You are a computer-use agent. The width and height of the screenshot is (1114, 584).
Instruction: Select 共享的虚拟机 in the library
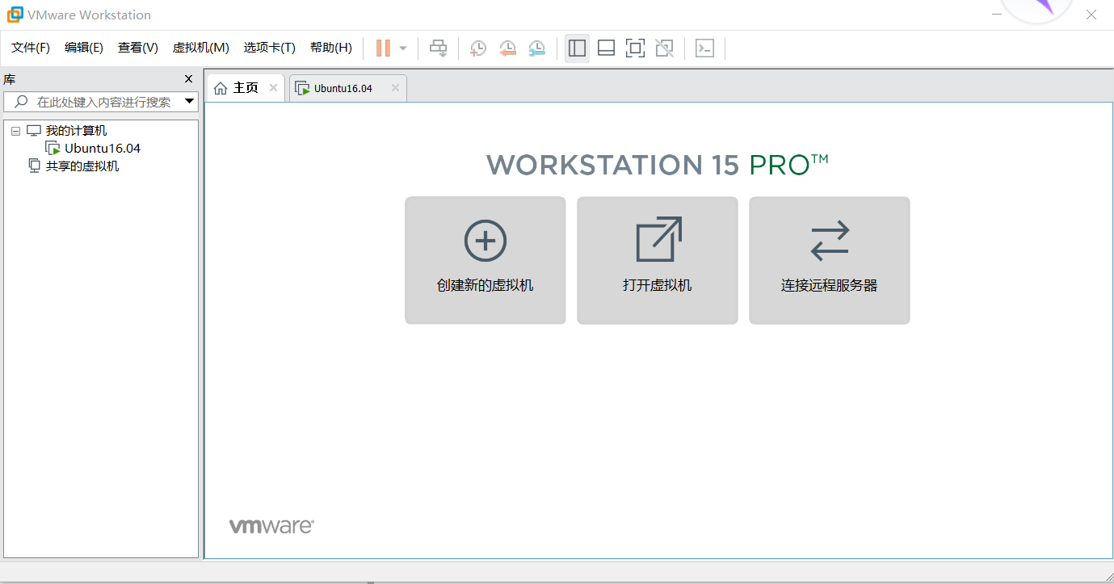82,166
